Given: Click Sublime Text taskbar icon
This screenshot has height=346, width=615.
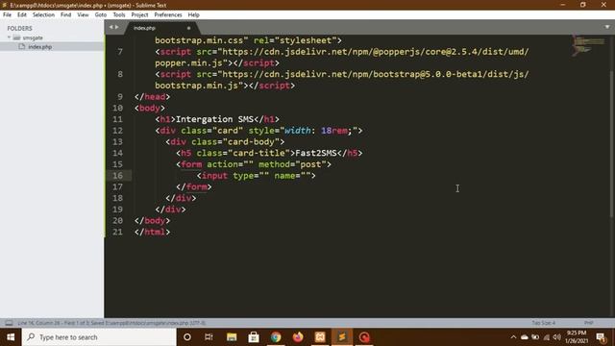Looking at the screenshot, I should (x=342, y=337).
